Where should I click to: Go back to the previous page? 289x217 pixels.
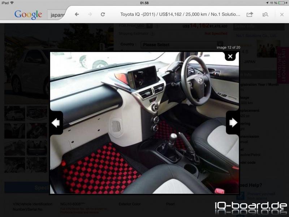(77, 14)
